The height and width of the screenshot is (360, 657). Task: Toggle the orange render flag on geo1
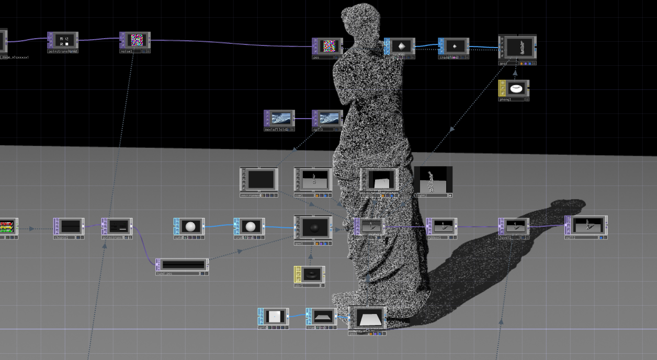(316, 243)
